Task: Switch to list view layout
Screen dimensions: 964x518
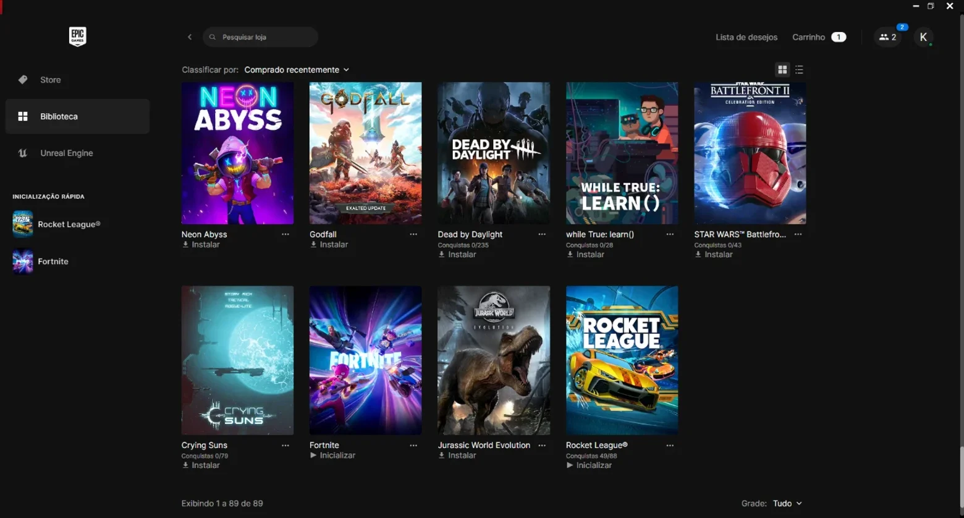Action: (x=799, y=70)
